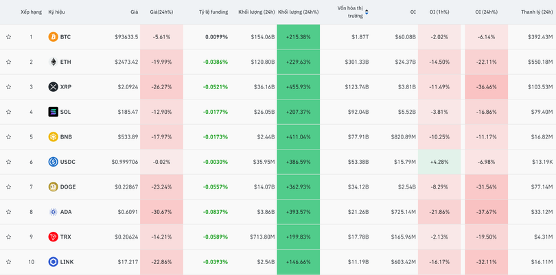Click the Thanh lý (24h) column header

click(x=536, y=12)
